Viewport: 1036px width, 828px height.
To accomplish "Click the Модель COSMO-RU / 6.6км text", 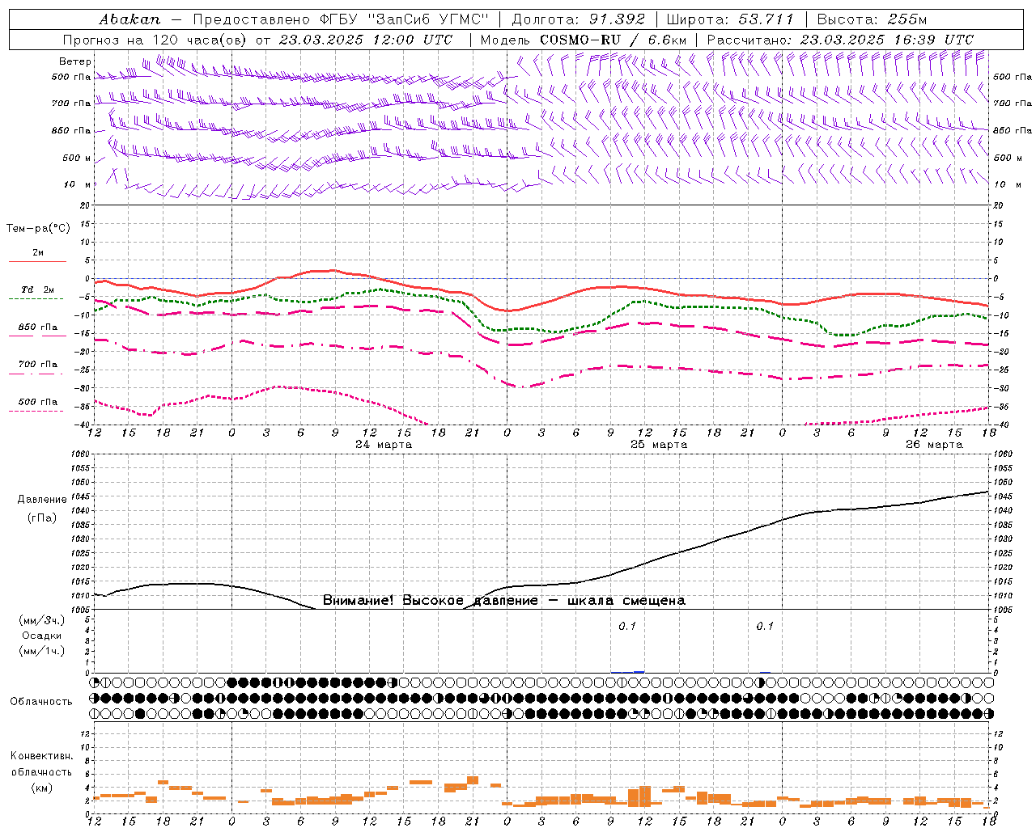I will tap(583, 40).
